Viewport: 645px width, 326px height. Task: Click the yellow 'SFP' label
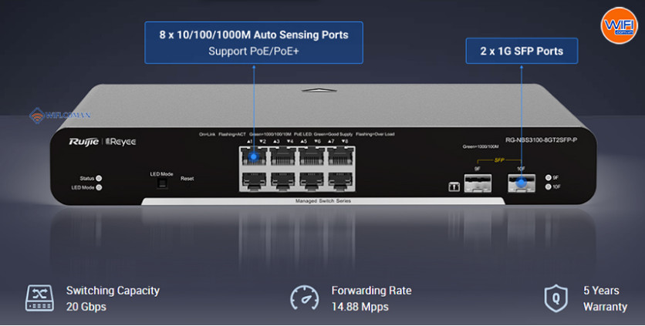499,160
